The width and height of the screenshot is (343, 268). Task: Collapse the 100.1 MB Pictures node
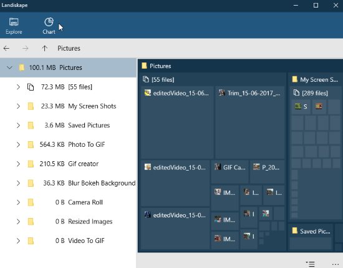click(9, 67)
